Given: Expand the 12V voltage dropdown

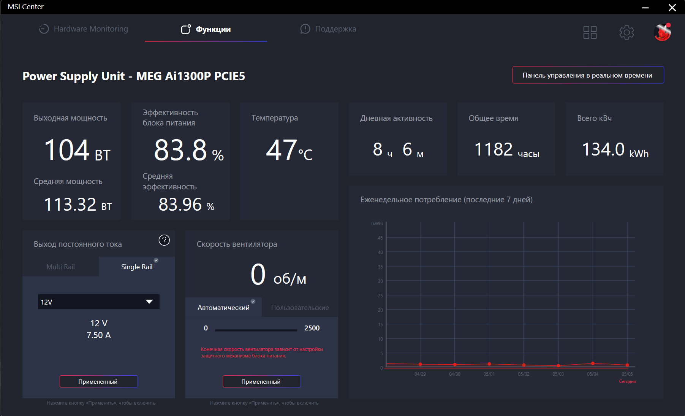Looking at the screenshot, I should click(x=99, y=302).
